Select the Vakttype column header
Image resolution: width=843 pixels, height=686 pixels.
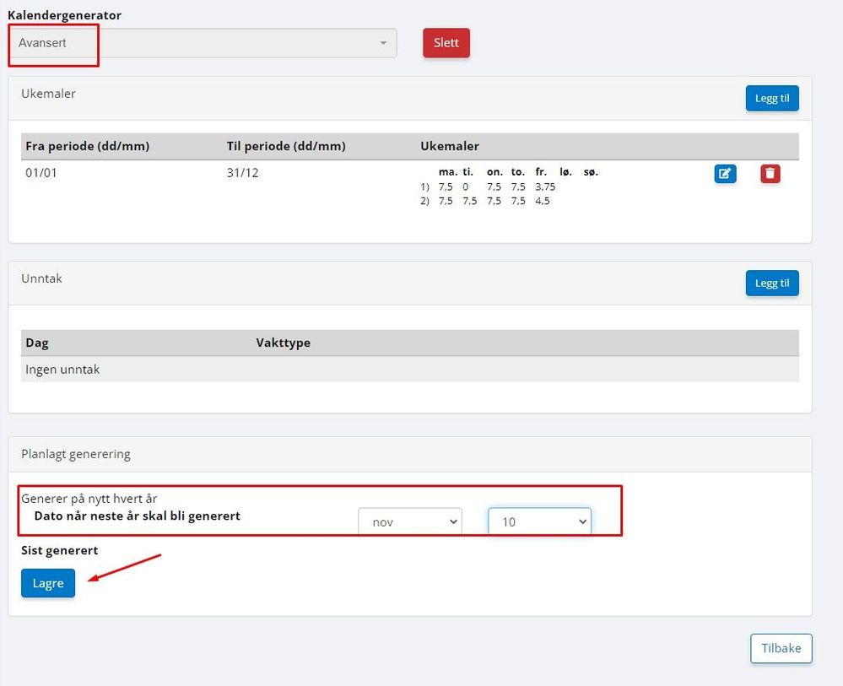pos(284,343)
